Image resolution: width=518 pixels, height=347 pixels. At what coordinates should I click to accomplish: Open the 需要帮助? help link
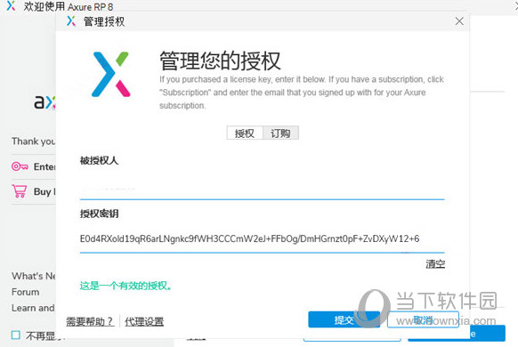(x=90, y=321)
